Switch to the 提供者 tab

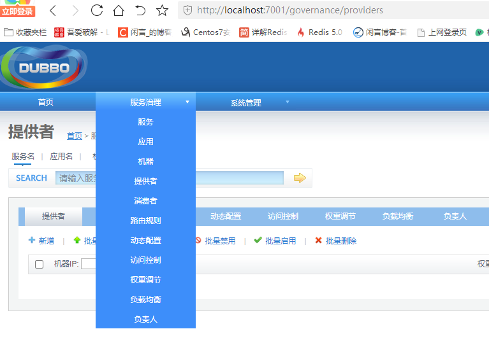[x=54, y=216]
